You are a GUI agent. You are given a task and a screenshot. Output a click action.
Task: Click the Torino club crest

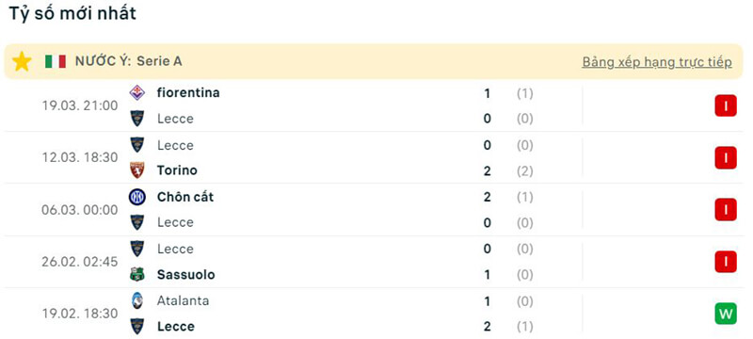tap(137, 170)
